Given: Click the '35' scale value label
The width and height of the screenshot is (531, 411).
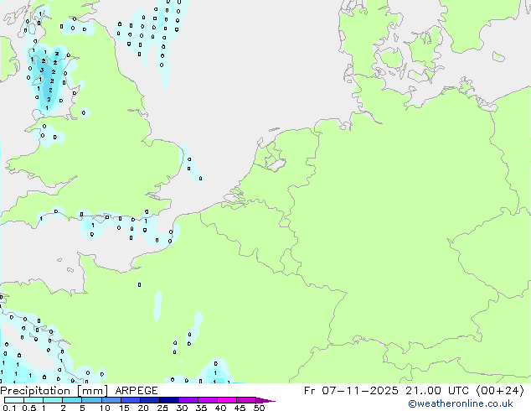Looking at the screenshot, I should pos(201,408).
